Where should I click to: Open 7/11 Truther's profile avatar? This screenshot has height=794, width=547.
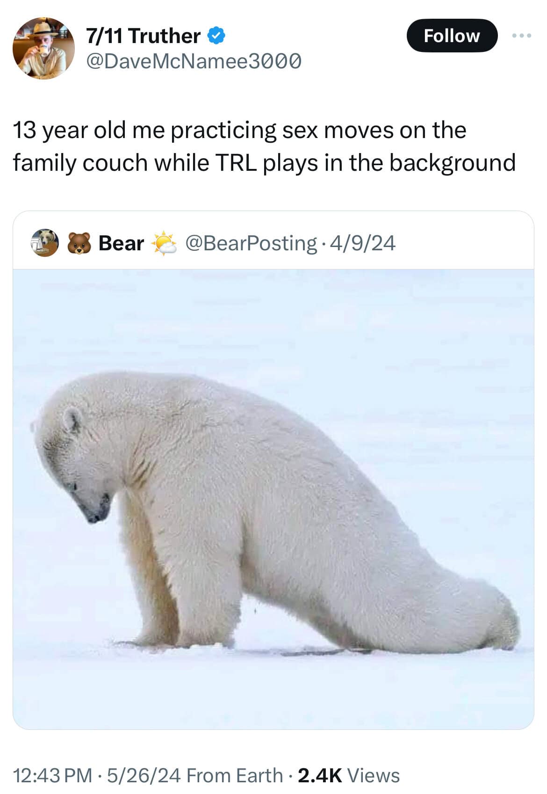(x=43, y=48)
